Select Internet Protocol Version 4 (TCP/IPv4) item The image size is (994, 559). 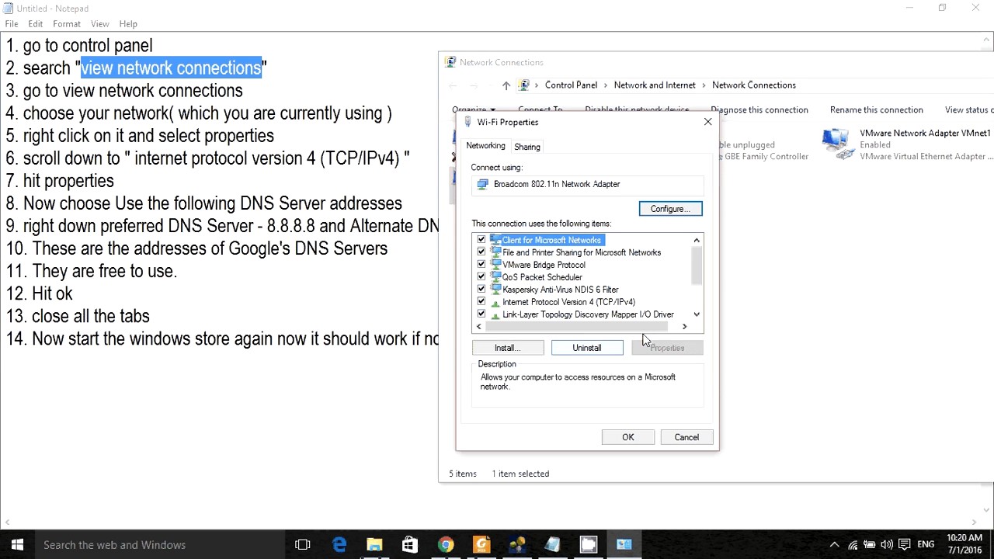[568, 302]
